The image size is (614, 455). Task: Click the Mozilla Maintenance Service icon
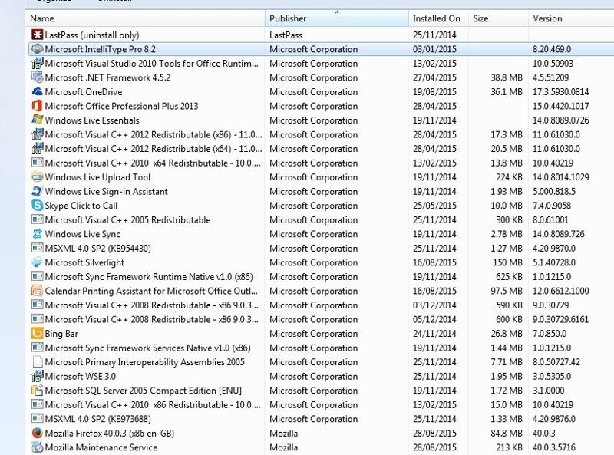37,447
